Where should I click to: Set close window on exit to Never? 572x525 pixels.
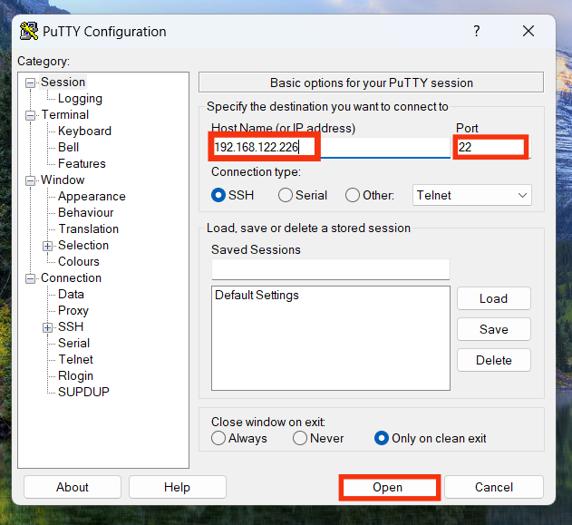coord(300,438)
